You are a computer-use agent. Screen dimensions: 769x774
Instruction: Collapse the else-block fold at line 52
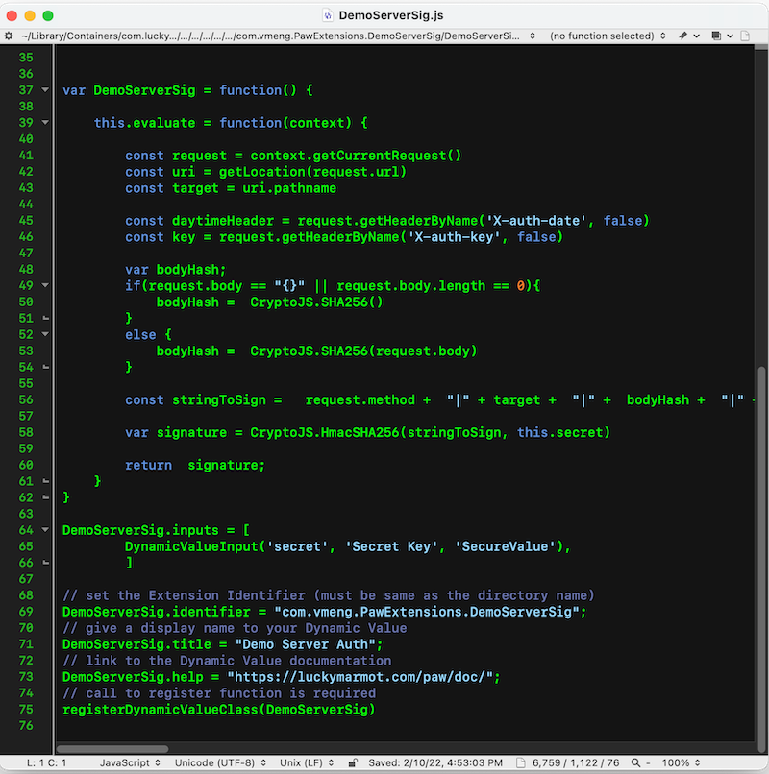45,334
